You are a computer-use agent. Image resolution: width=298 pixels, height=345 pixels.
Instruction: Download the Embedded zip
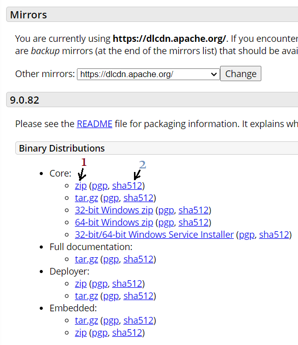(81, 333)
